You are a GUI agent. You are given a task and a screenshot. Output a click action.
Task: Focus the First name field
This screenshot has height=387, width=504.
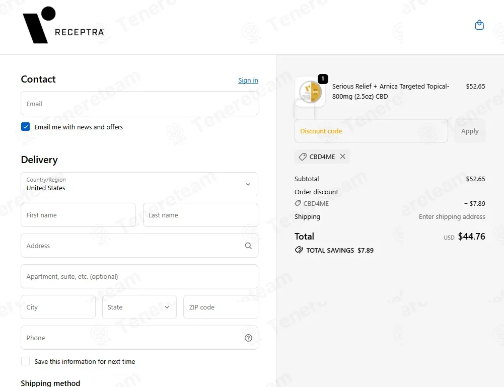78,215
